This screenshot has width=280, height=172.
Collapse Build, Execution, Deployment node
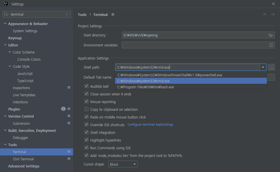pos(5,130)
